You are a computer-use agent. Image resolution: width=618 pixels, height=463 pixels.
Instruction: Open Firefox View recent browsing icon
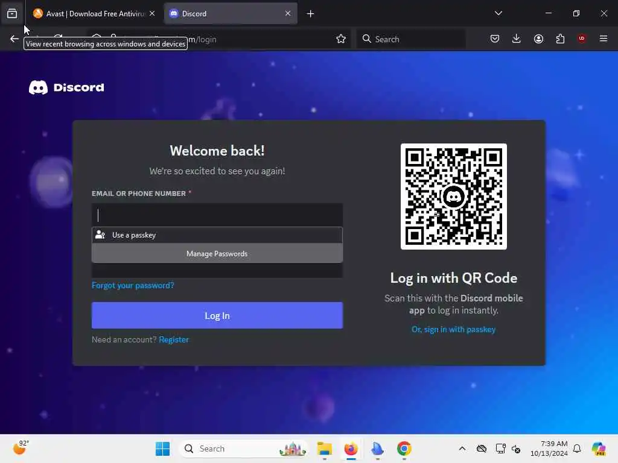(x=12, y=14)
